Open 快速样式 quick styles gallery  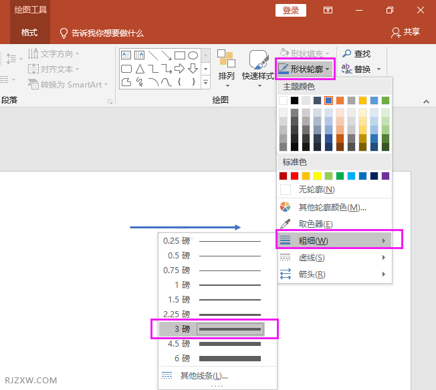[x=258, y=61]
